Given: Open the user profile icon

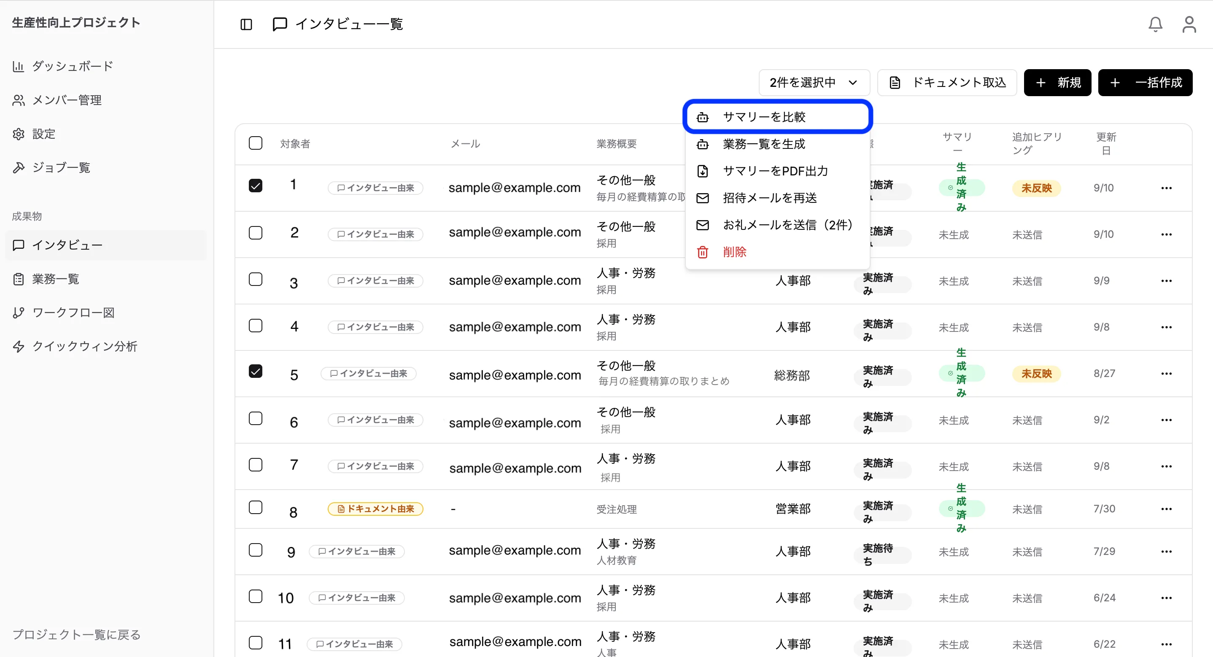Looking at the screenshot, I should click(1189, 24).
